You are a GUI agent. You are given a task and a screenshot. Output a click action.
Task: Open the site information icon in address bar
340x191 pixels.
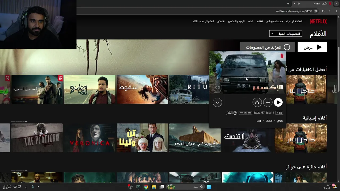[316, 11]
